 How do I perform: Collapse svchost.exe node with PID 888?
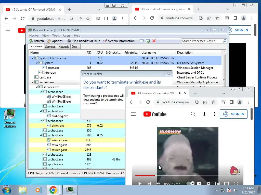point(41,135)
